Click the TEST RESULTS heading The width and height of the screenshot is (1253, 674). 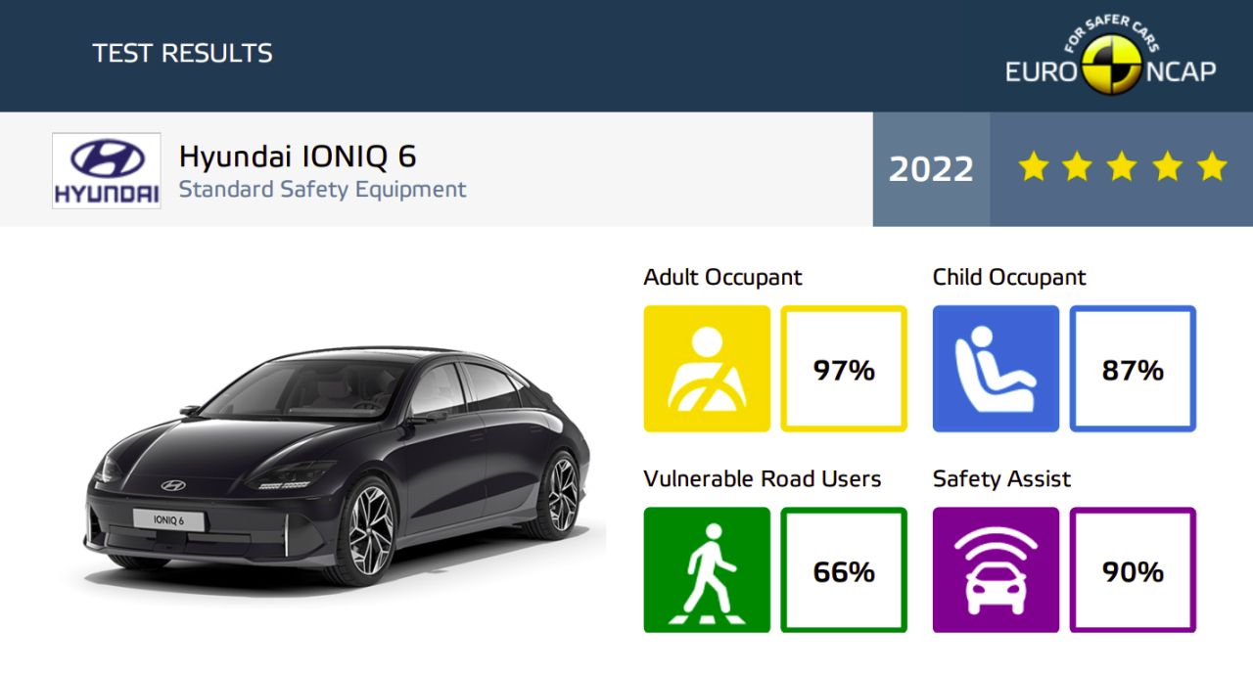pos(182,53)
